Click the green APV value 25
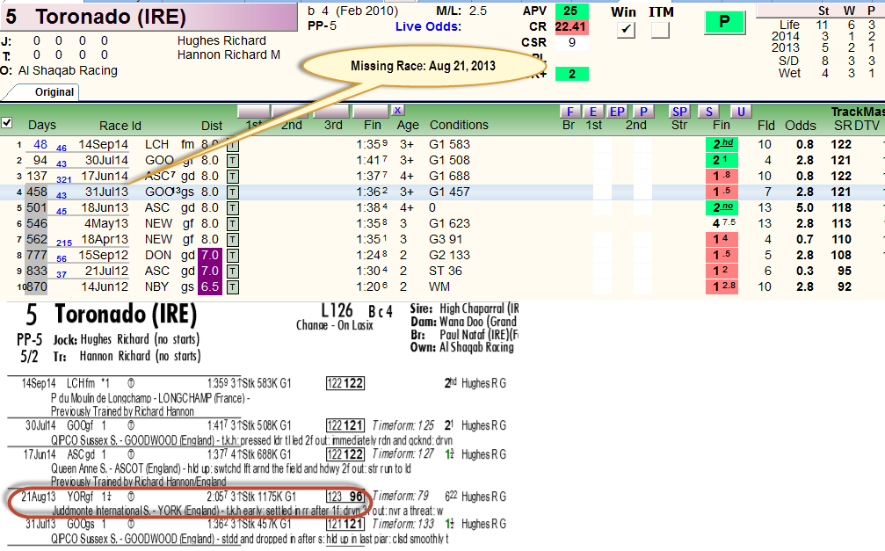885x551 pixels. coord(571,11)
